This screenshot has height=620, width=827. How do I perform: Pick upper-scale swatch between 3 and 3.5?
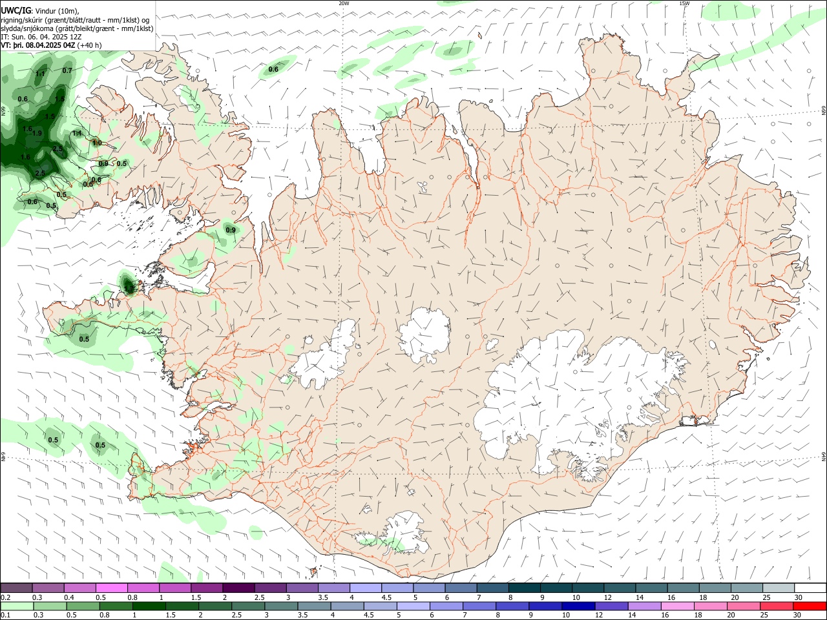click(302, 588)
